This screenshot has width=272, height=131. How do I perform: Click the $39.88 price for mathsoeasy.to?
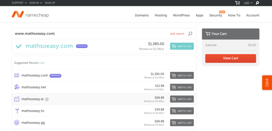[x=159, y=109]
